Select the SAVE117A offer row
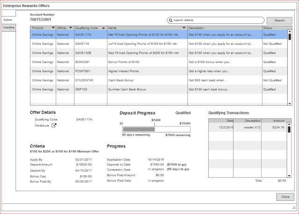The width and height of the screenshot is (299, 214). tap(159, 35)
